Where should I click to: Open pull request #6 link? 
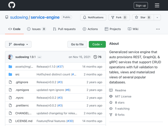[x=68, y=90]
